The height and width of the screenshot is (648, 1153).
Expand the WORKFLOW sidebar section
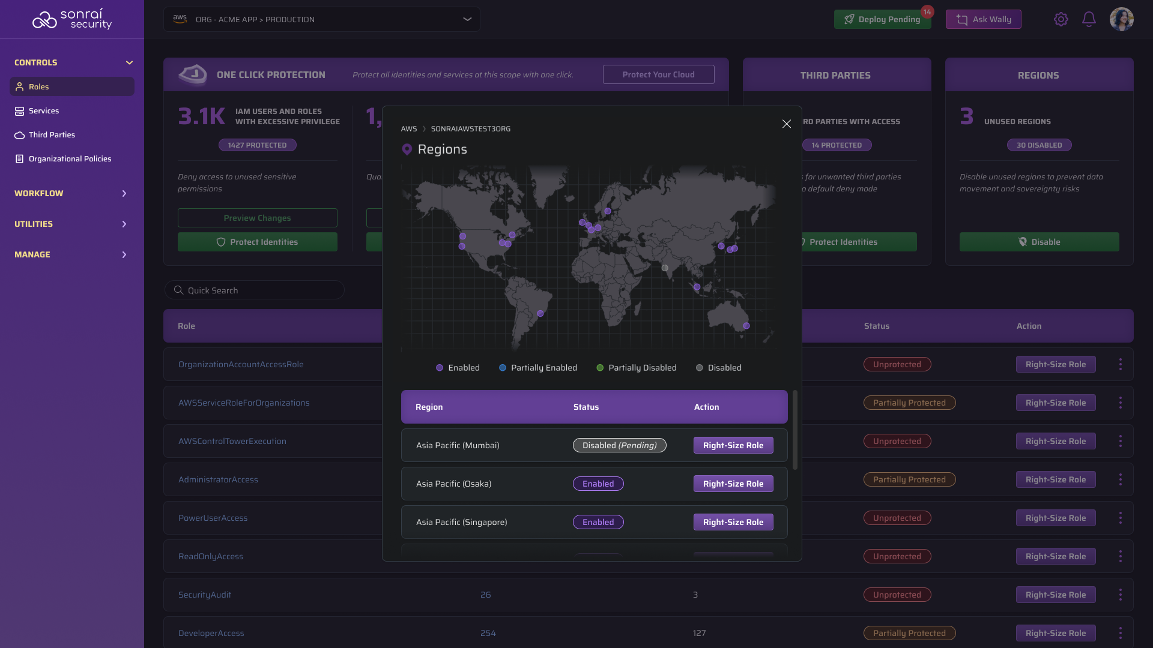point(124,193)
